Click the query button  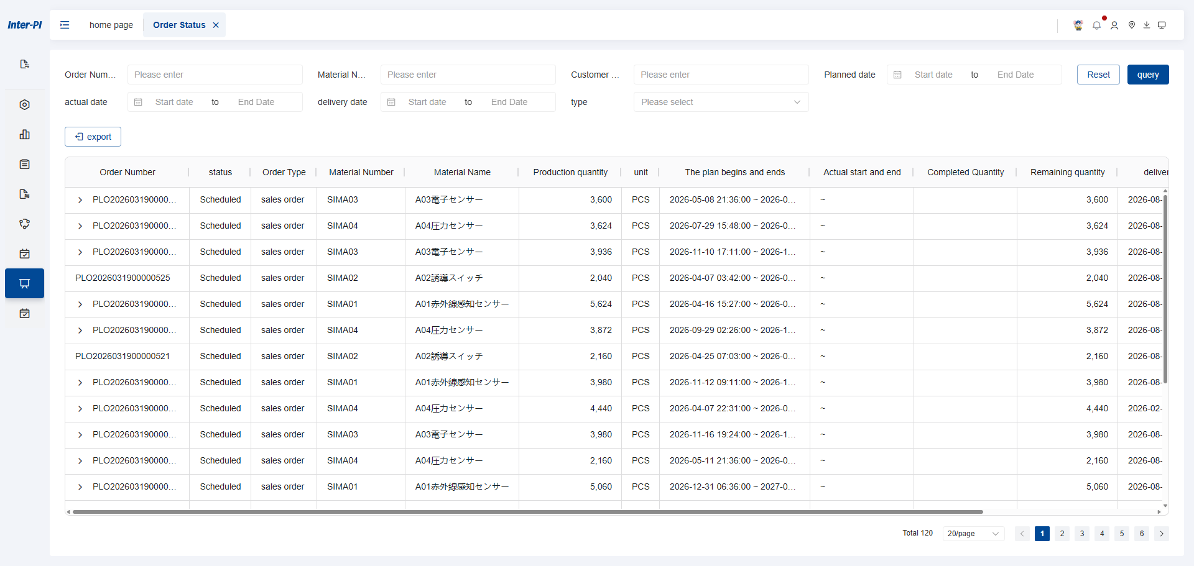pos(1148,75)
